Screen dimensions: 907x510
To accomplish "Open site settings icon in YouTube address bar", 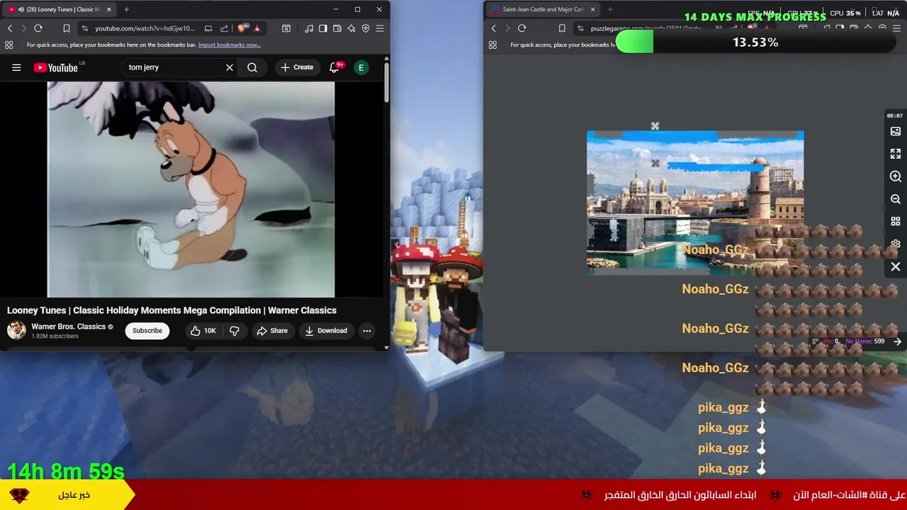I will (x=85, y=28).
